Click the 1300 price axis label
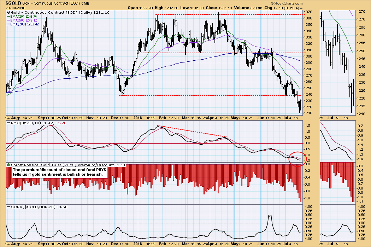The image size is (371, 247). (x=308, y=56)
